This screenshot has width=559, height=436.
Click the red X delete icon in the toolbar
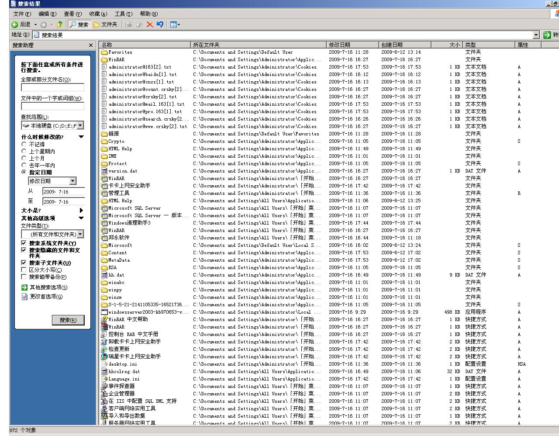(150, 24)
